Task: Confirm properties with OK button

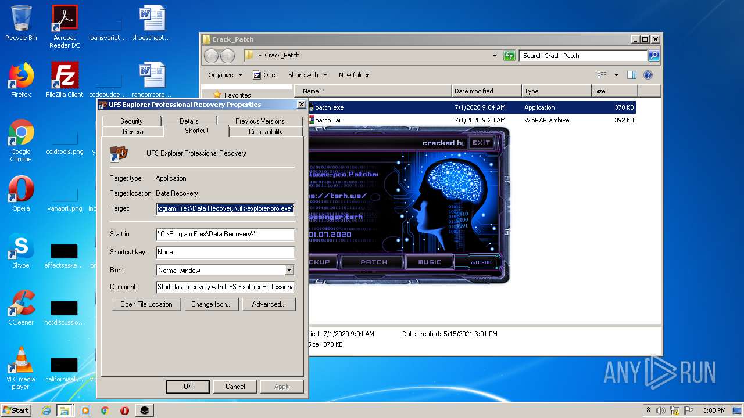Action: tap(188, 386)
